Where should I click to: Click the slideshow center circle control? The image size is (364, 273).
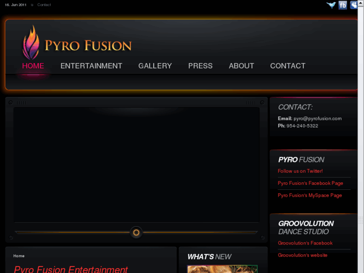[x=136, y=232]
